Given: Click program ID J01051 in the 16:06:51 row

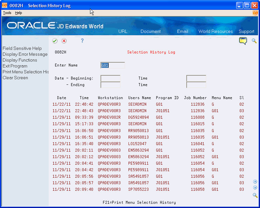Looking at the screenshot, I should click(x=163, y=137).
